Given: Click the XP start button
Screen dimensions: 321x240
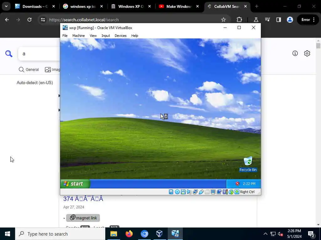Looking at the screenshot, I should tap(75, 184).
